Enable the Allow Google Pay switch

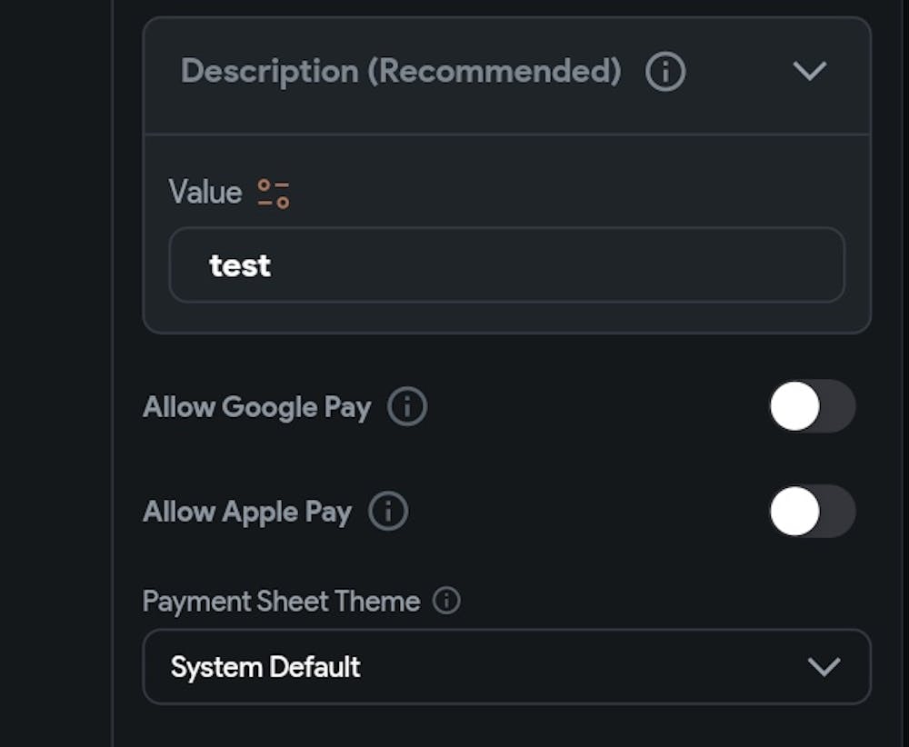(811, 406)
